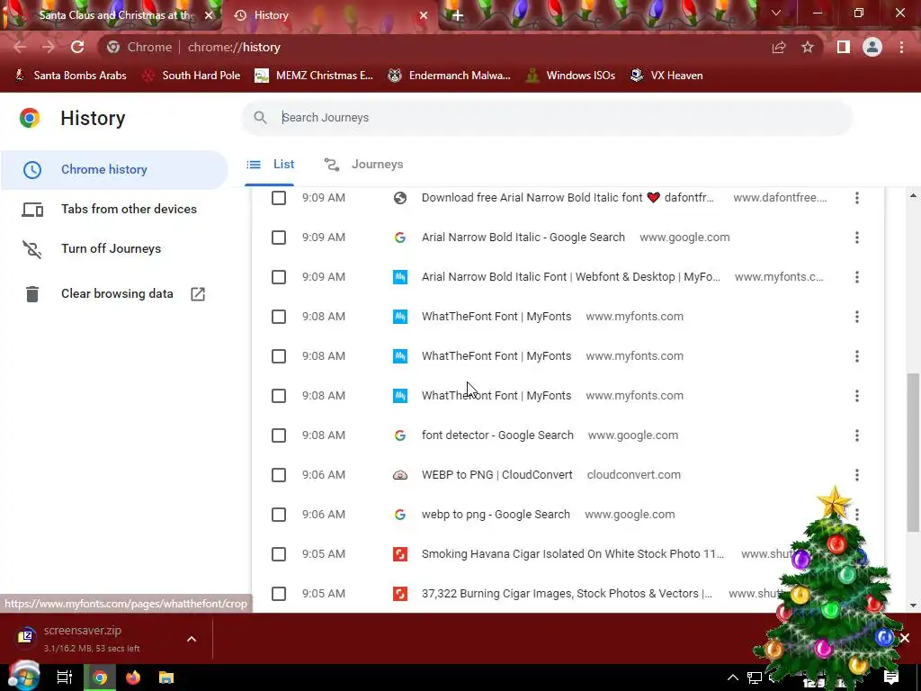Expand screensaver.zip download options chevron
The height and width of the screenshot is (691, 921).
tap(192, 639)
